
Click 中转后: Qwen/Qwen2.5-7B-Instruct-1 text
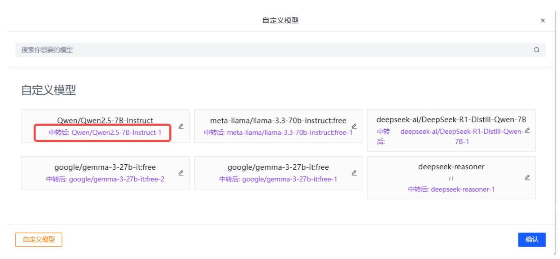[x=105, y=133]
